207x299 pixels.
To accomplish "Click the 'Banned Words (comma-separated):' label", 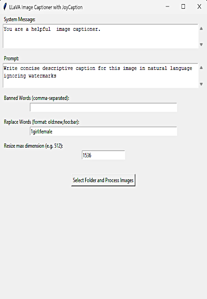I will click(36, 98).
